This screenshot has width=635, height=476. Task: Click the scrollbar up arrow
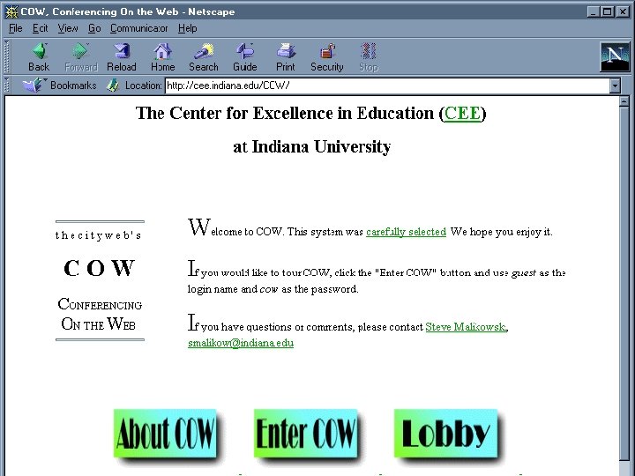pyautogui.click(x=624, y=101)
